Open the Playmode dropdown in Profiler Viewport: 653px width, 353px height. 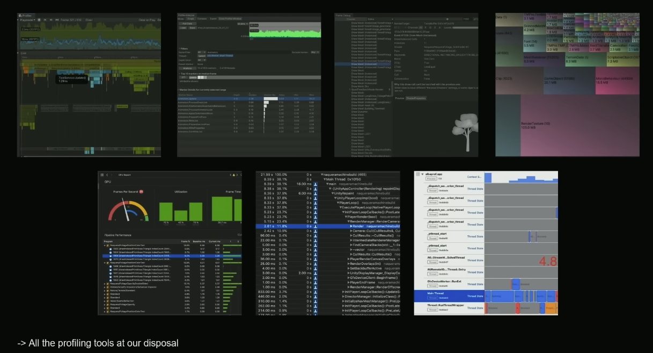27,20
